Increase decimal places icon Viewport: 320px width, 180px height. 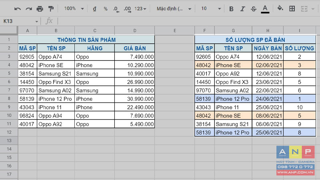128,9
